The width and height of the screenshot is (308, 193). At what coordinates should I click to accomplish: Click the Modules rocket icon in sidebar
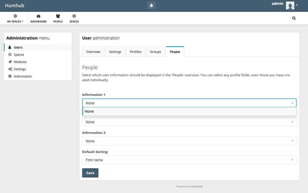tap(10, 62)
